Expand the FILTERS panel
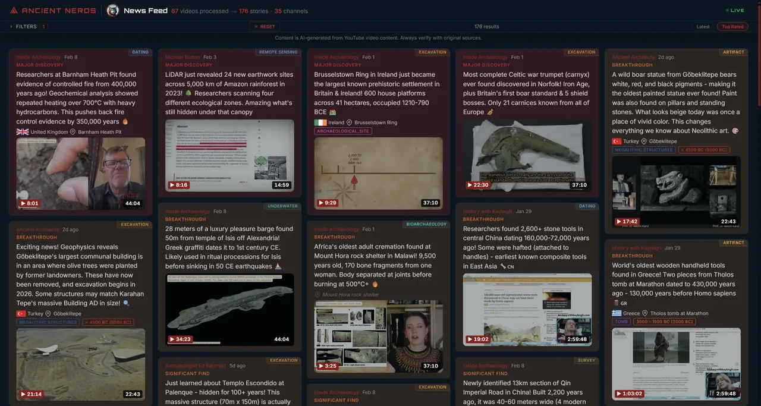The image size is (761, 406). point(25,27)
